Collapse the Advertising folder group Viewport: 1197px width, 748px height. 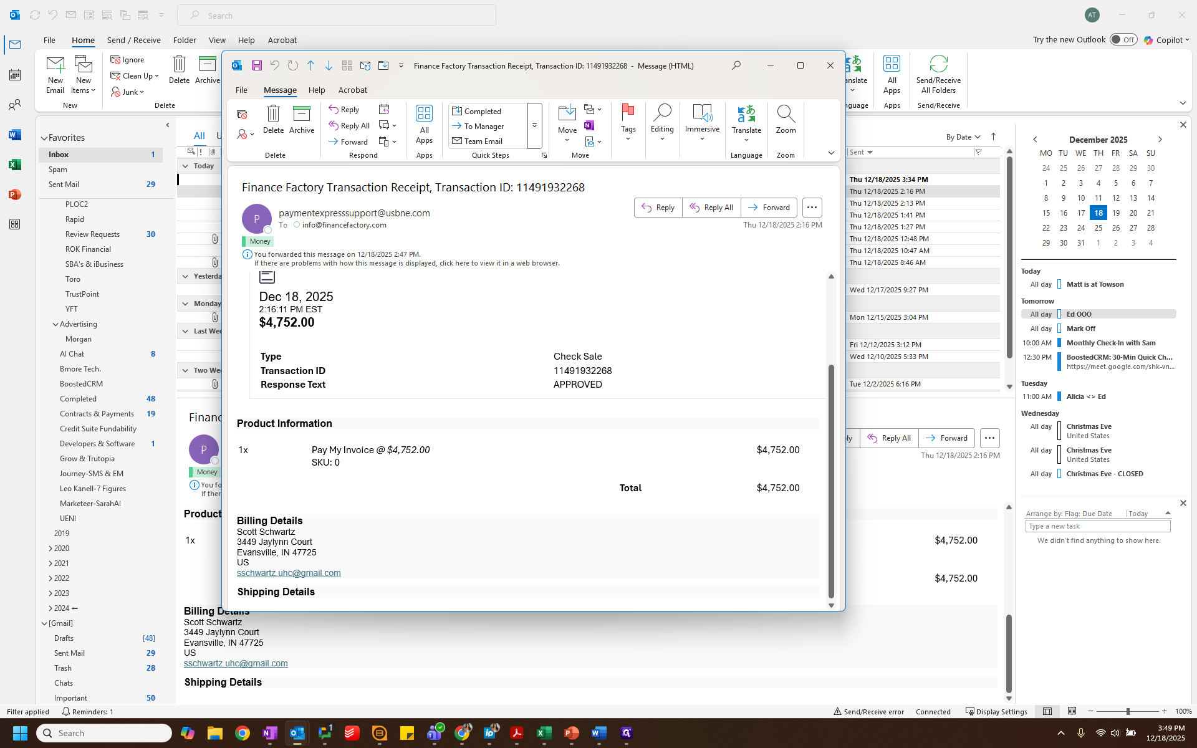point(55,324)
